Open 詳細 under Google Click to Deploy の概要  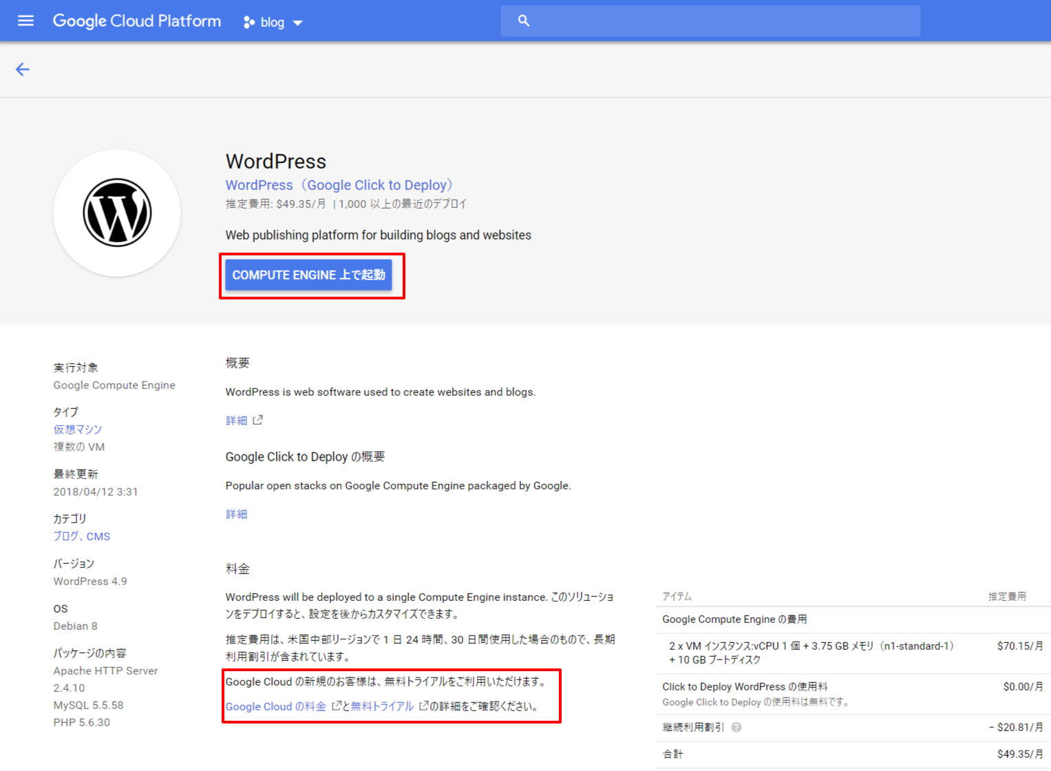tap(236, 514)
